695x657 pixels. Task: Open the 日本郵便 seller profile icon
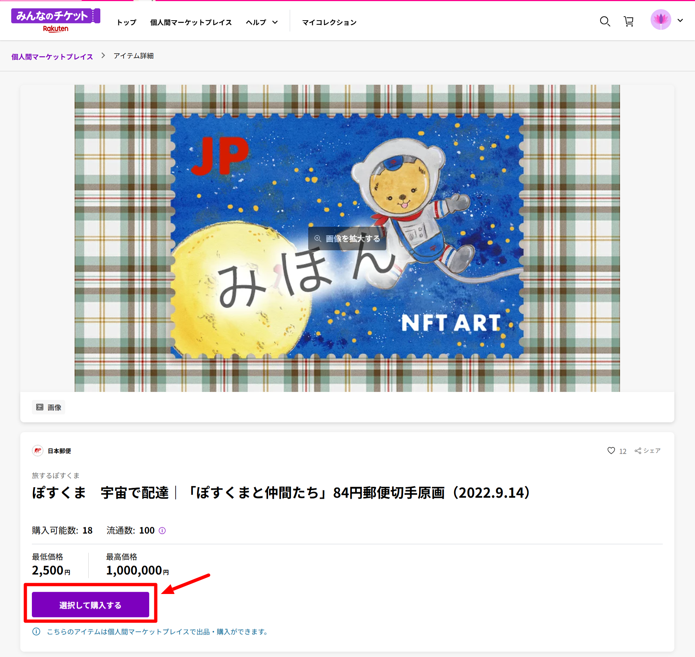pyautogui.click(x=37, y=451)
